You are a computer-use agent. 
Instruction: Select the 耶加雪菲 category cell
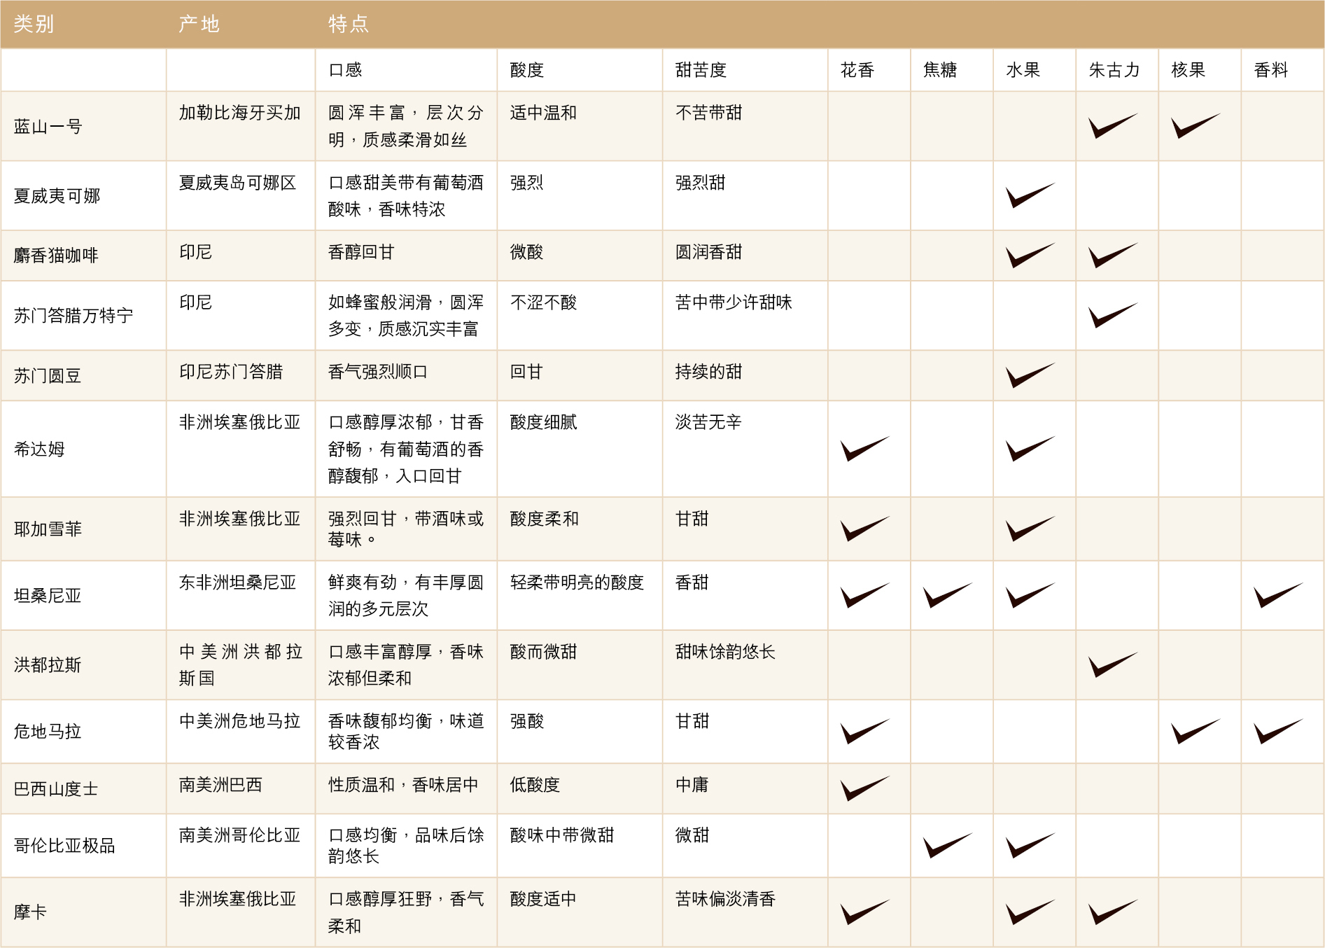pos(83,529)
